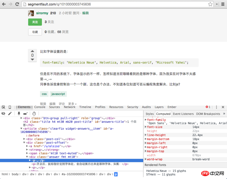Toggle element hide eye icon in Elements toolbar
This screenshot has height=179, width=227.
[x=3, y=114]
